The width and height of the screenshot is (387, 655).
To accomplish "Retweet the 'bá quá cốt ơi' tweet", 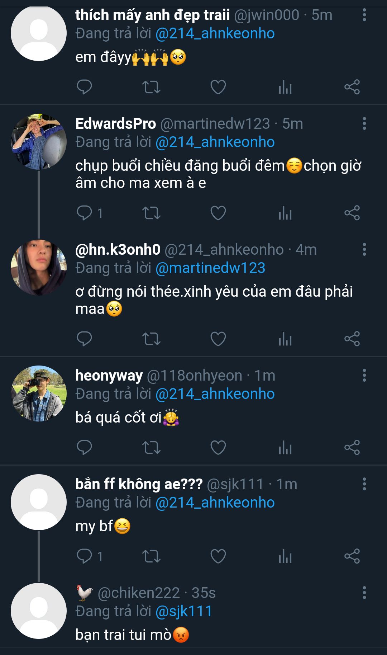I will [x=151, y=448].
